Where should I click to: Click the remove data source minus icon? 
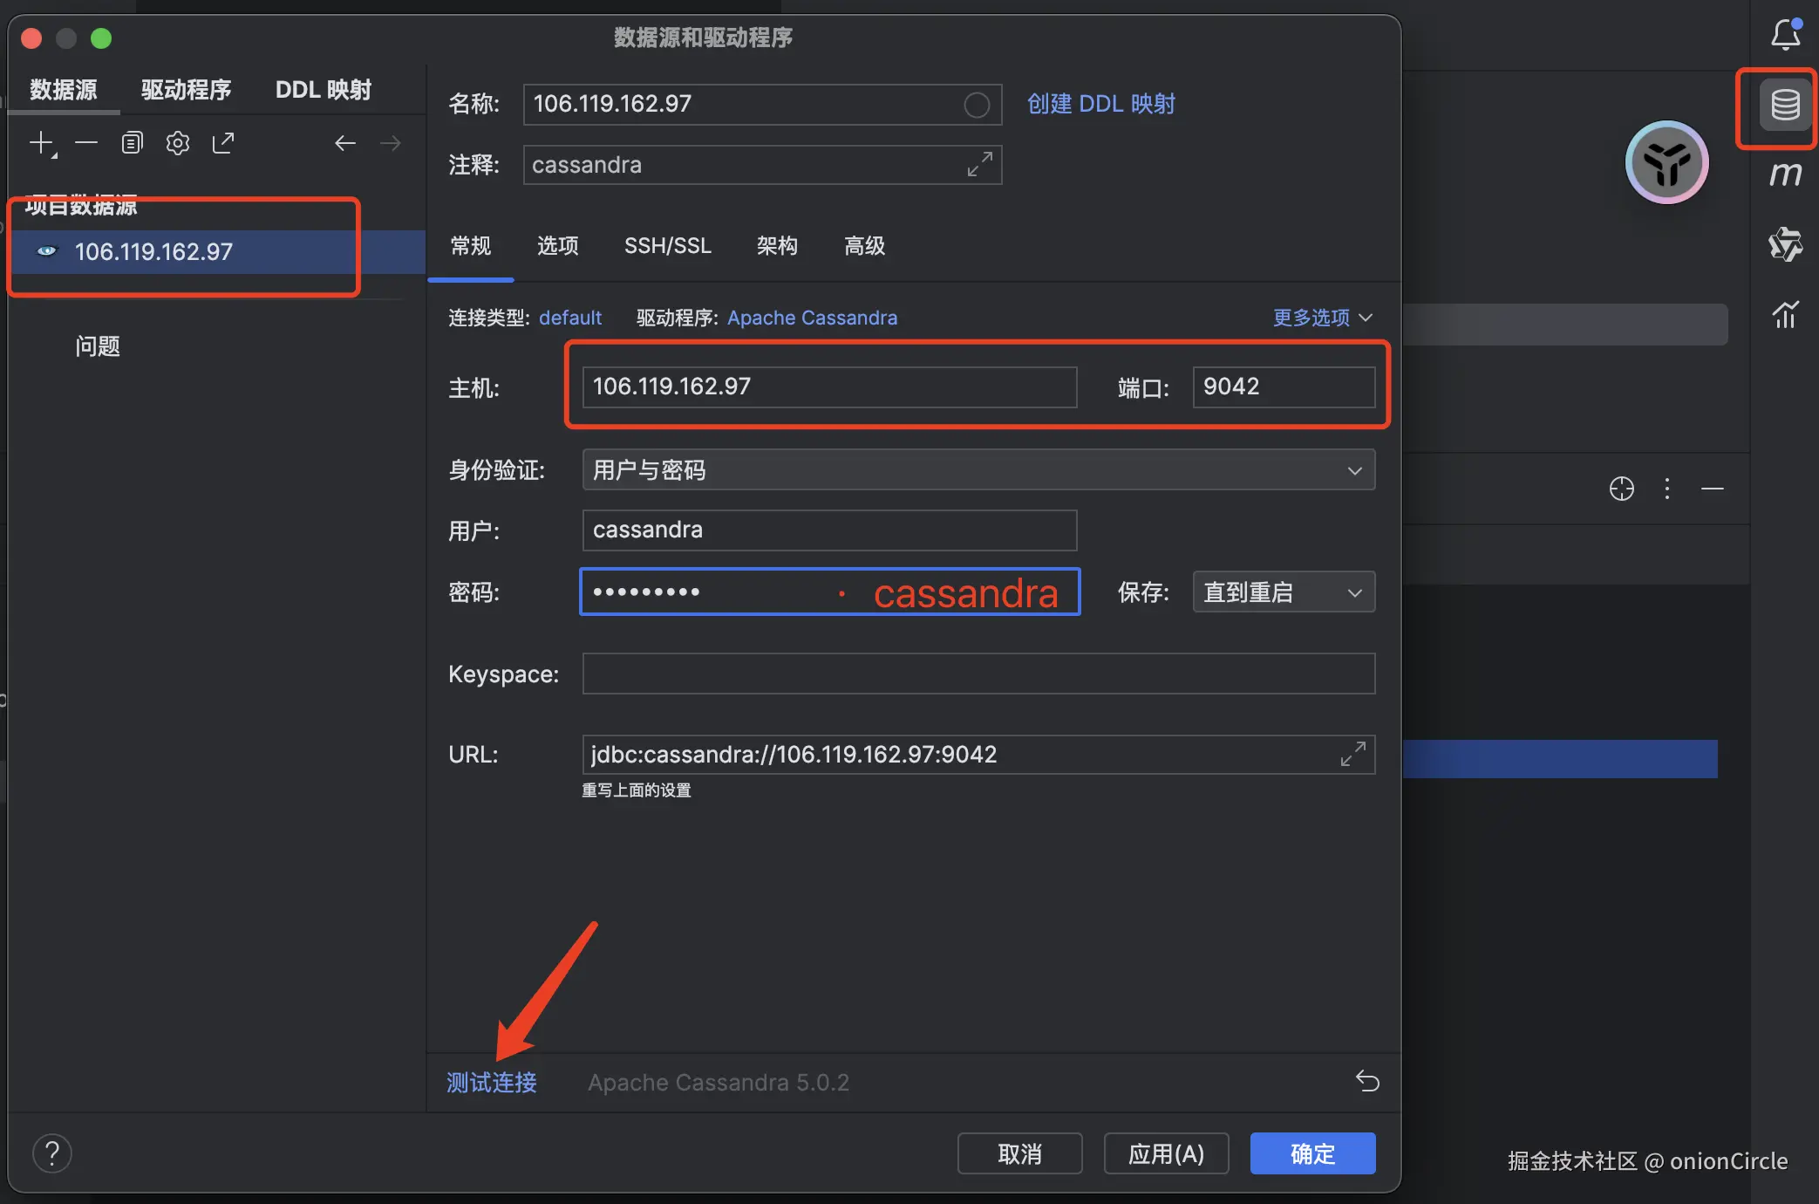(x=86, y=143)
